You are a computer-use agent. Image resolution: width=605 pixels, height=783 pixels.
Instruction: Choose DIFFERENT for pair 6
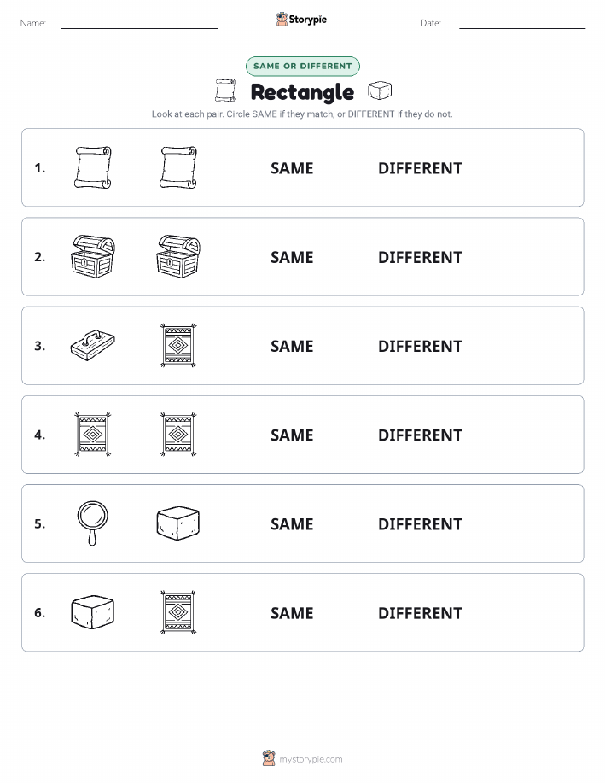click(x=420, y=613)
